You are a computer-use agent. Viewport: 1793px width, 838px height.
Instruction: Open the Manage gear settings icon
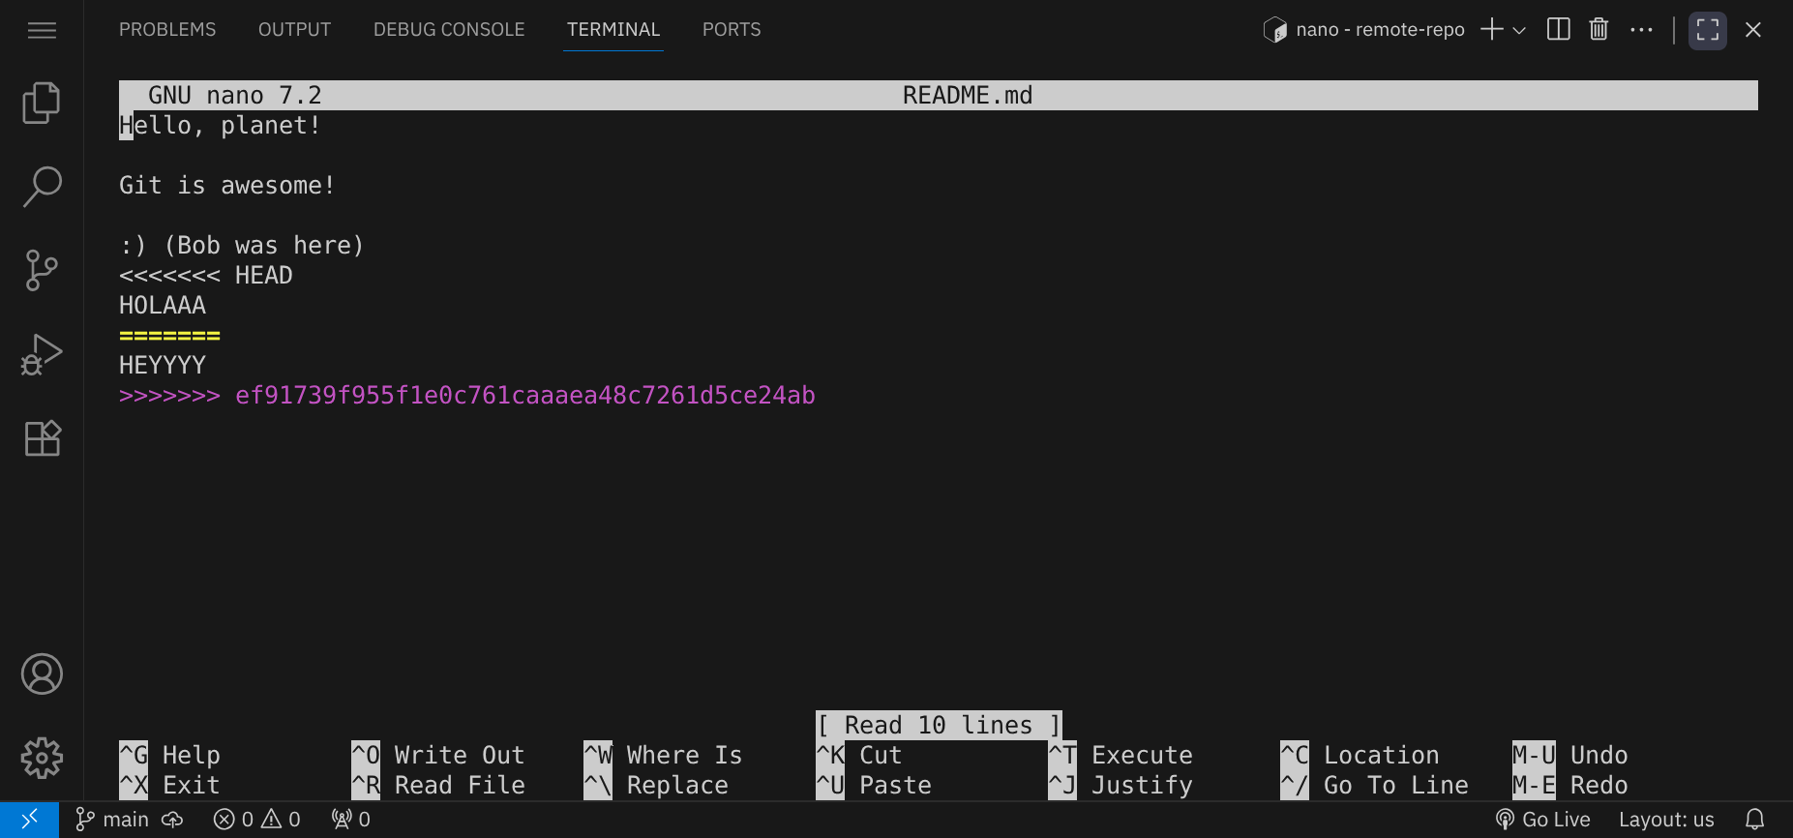(x=42, y=758)
